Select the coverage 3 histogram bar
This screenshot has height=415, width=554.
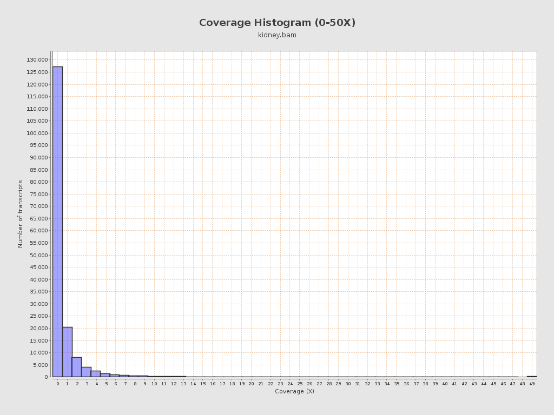coord(87,372)
